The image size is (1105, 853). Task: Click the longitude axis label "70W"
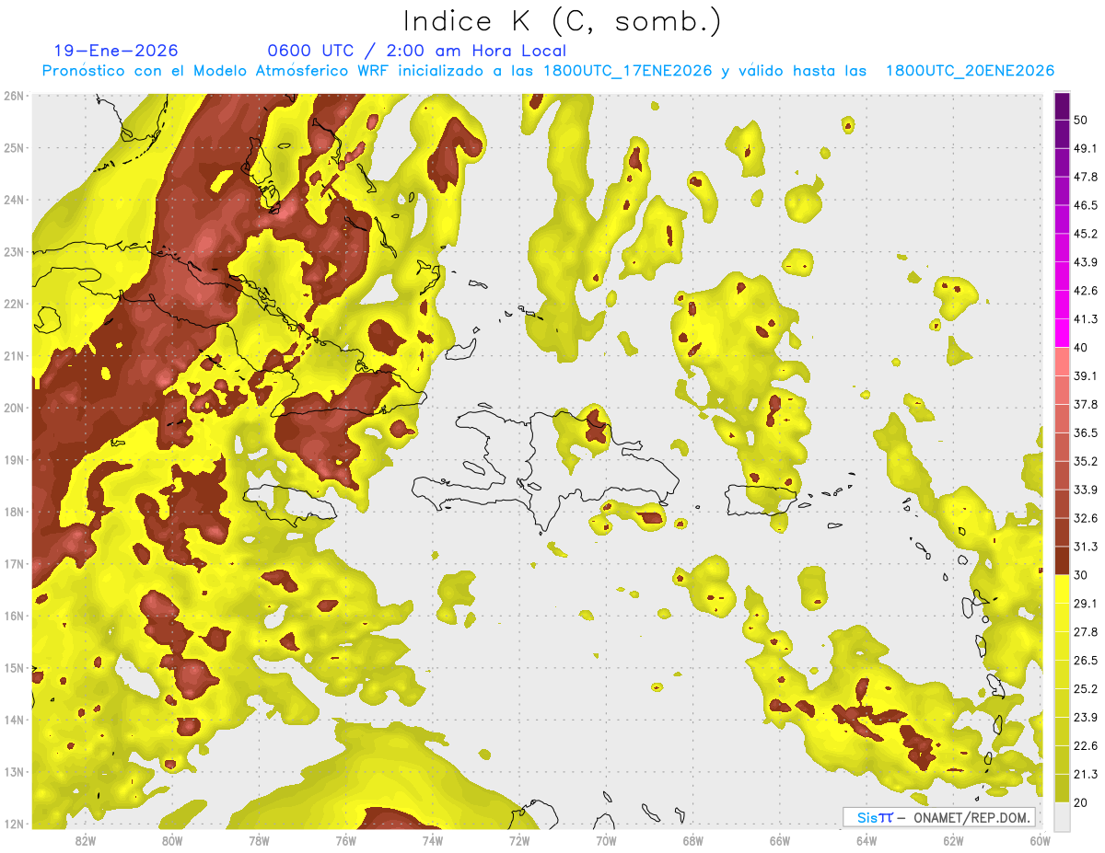click(x=606, y=840)
